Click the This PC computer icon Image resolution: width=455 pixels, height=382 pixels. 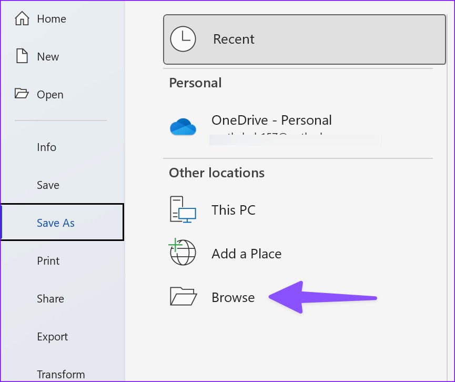pyautogui.click(x=183, y=209)
